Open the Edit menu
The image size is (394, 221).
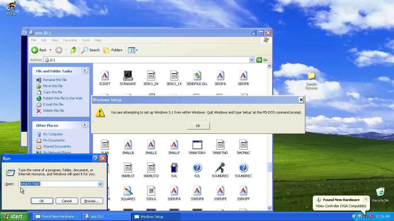[x=44, y=40]
